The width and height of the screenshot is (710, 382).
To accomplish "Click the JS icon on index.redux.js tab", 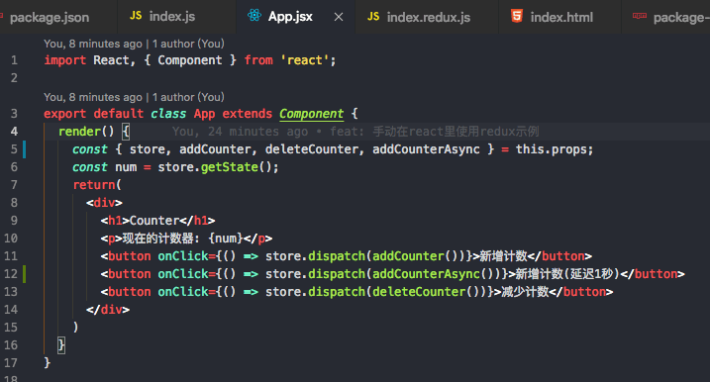I will (x=373, y=17).
